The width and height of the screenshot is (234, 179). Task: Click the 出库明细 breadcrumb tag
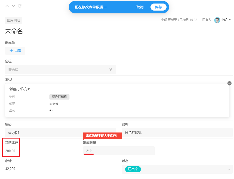14,21
